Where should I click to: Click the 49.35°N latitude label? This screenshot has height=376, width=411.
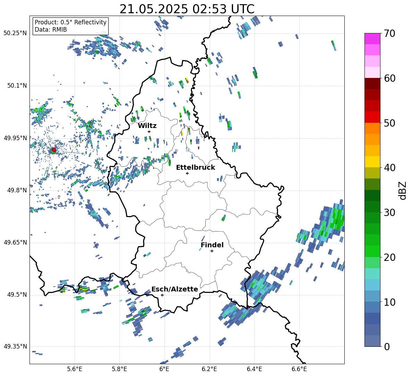point(15,346)
